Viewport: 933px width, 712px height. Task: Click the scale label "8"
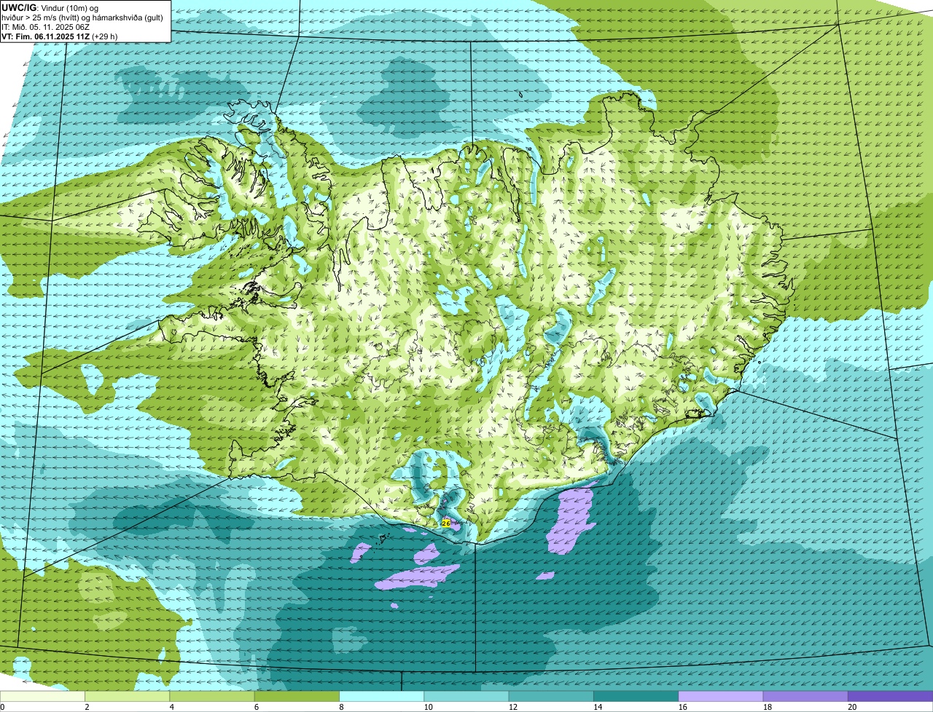(x=340, y=707)
